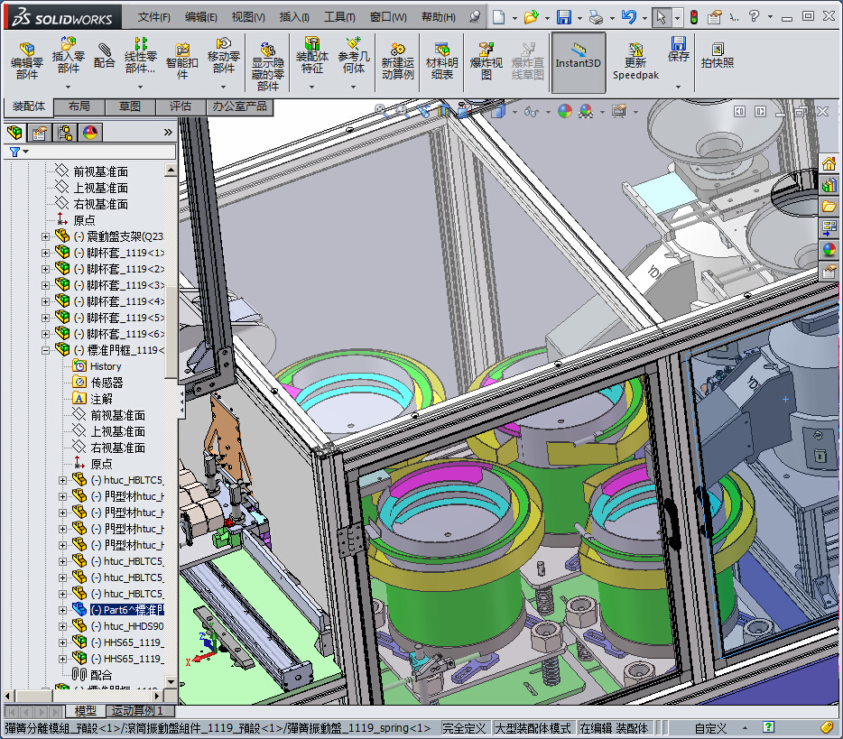Screen dimensions: 843x739
Task: Open the ConfigurationManager tab icon
Action: (66, 134)
